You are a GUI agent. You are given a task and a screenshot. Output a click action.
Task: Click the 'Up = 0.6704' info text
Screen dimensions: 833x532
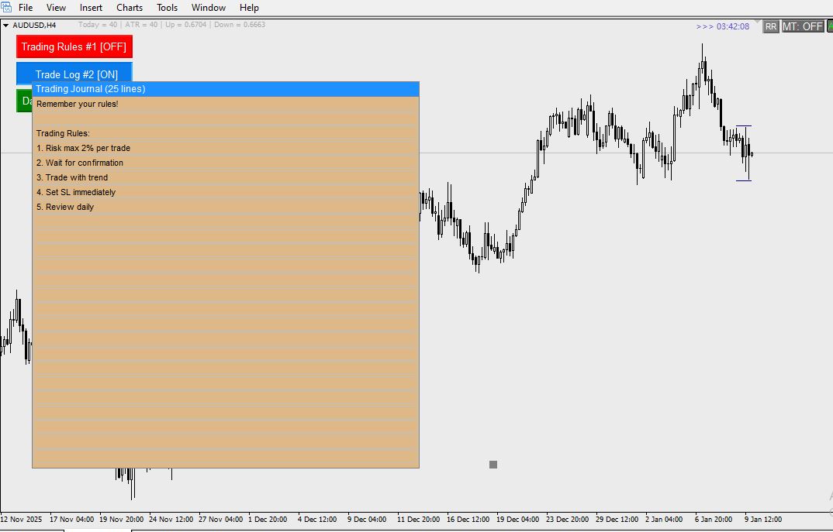[x=186, y=25]
